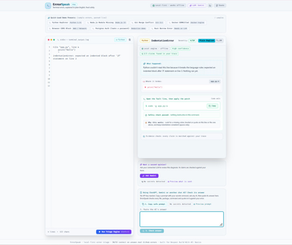Click the LLM: Gemini badge
Viewport: 292px width, 245px height.
(x=197, y=6)
